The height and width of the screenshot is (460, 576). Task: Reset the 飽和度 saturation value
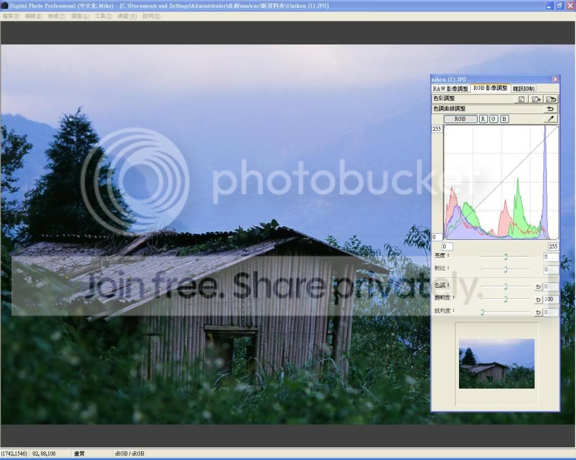(x=538, y=299)
